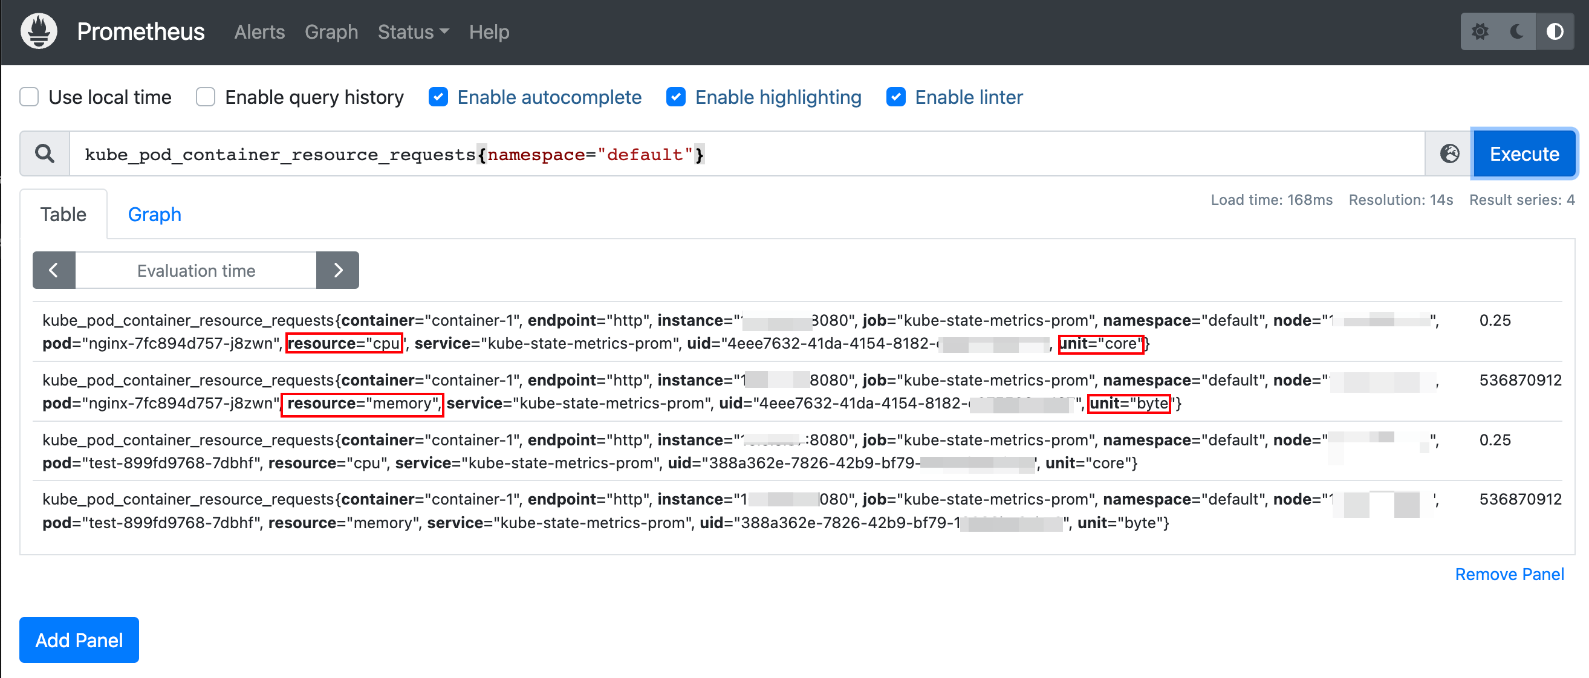
Task: Disable the autocomplete checkbox
Action: tap(438, 97)
